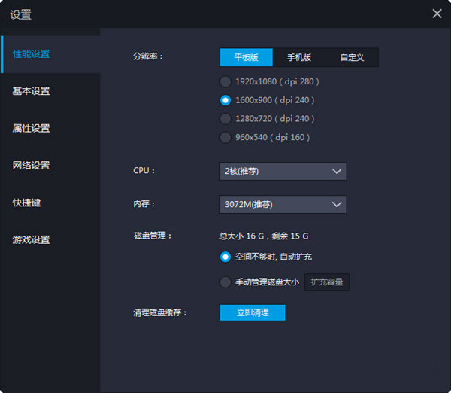Screen dimensions: 451x393
Task: Enable 空间不够时, 自动扩充 option
Action: 225,257
